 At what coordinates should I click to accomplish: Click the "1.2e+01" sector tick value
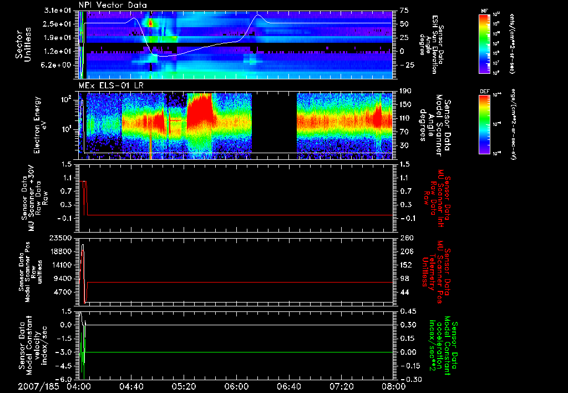click(57, 51)
